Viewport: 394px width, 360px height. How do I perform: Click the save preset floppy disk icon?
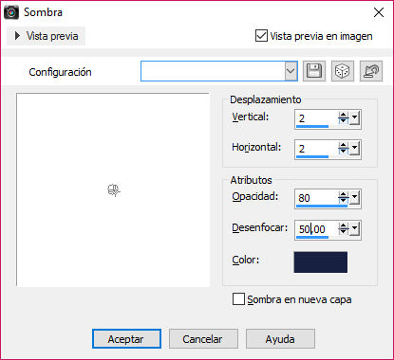point(314,71)
